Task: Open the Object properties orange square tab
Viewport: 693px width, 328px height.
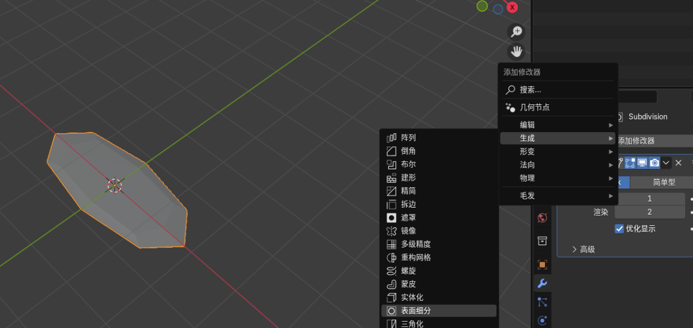Action: [x=542, y=264]
